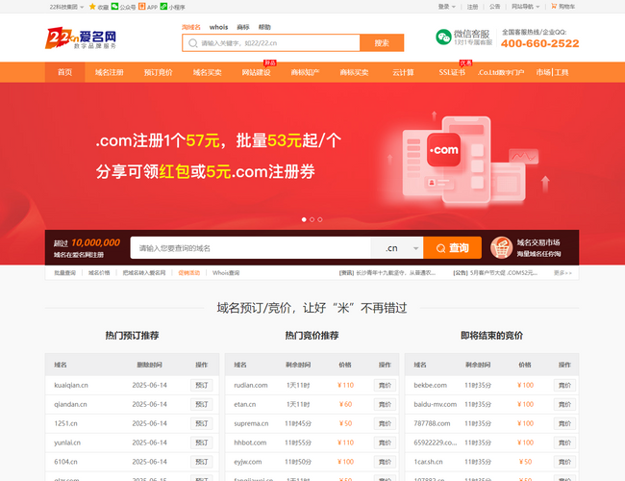Viewport: 625px width, 481px height.
Task: Click the star favorite icon
Action: tap(92, 7)
